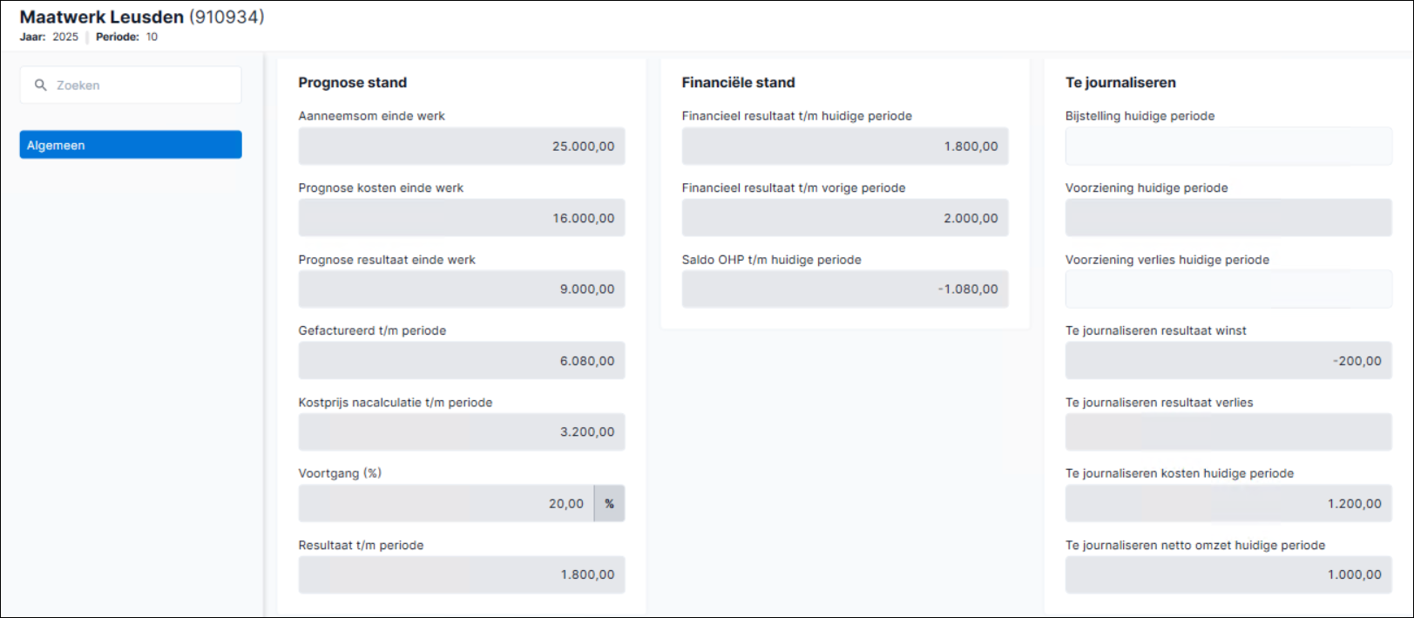Click the Kostprijs nacalculatie t/m periode field

coord(462,432)
